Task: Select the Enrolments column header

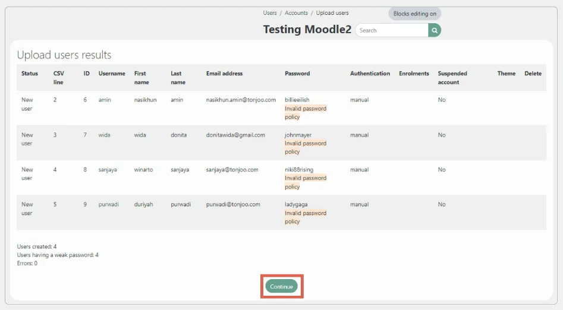Action: coord(414,74)
